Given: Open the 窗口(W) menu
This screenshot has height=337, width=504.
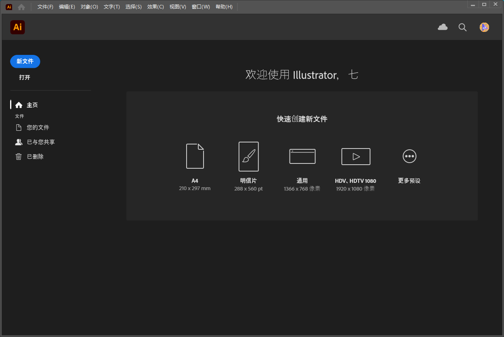Looking at the screenshot, I should pyautogui.click(x=200, y=6).
